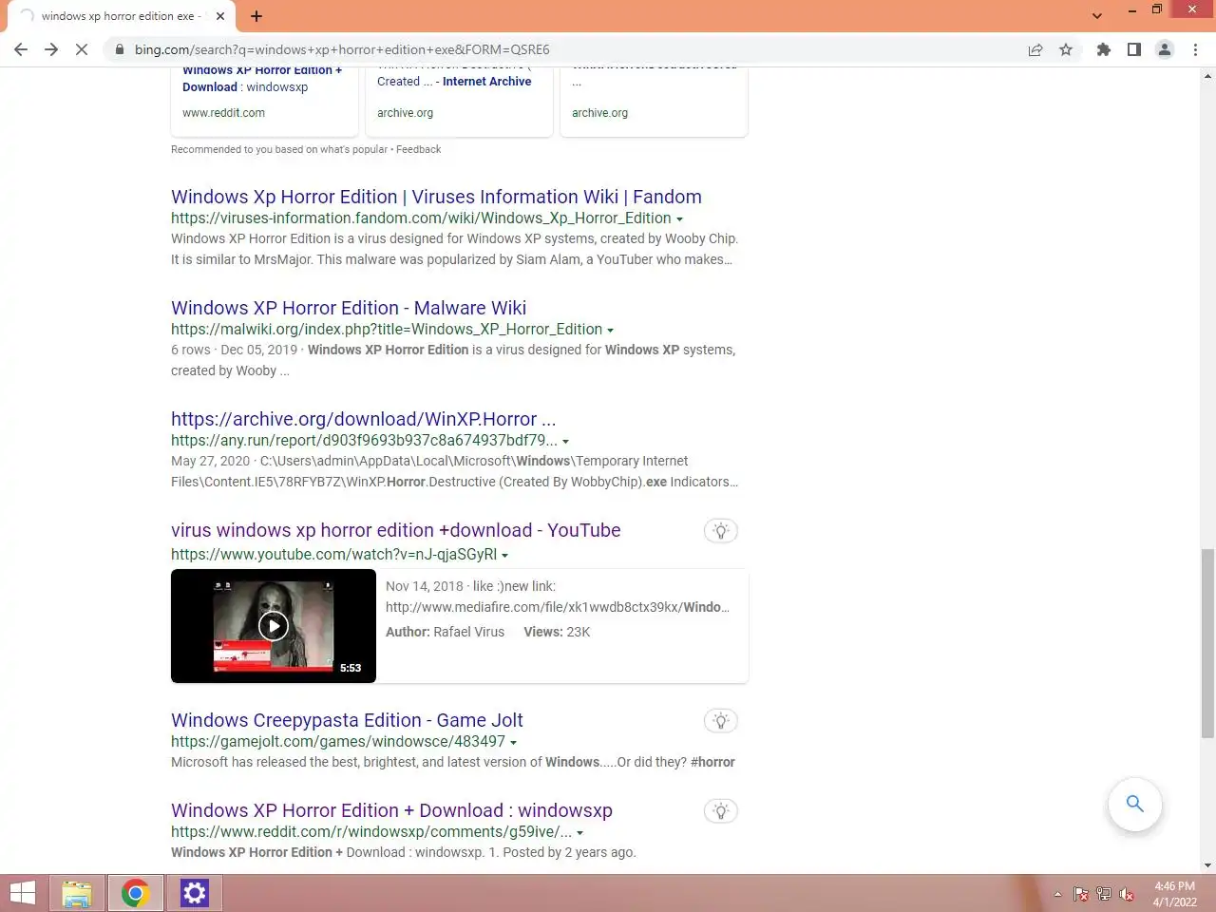Expand the malwiki.org URL dropdown arrow
This screenshot has width=1216, height=912.
(610, 331)
